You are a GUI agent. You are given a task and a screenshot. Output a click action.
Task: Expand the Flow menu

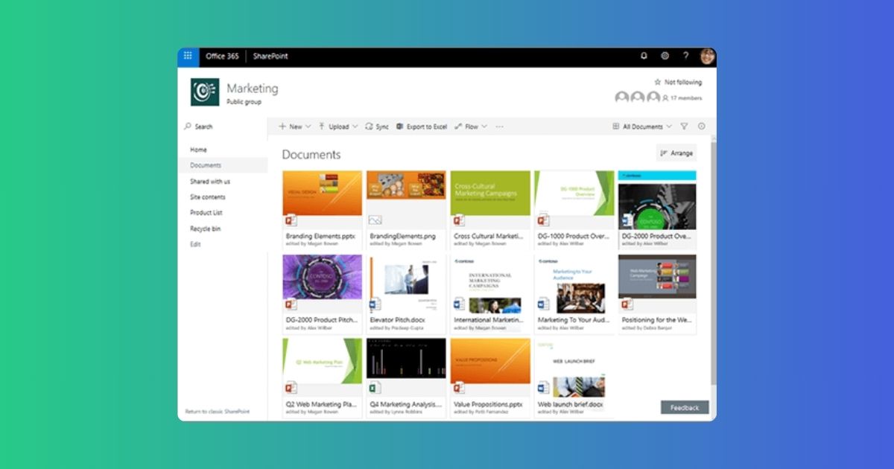click(471, 127)
